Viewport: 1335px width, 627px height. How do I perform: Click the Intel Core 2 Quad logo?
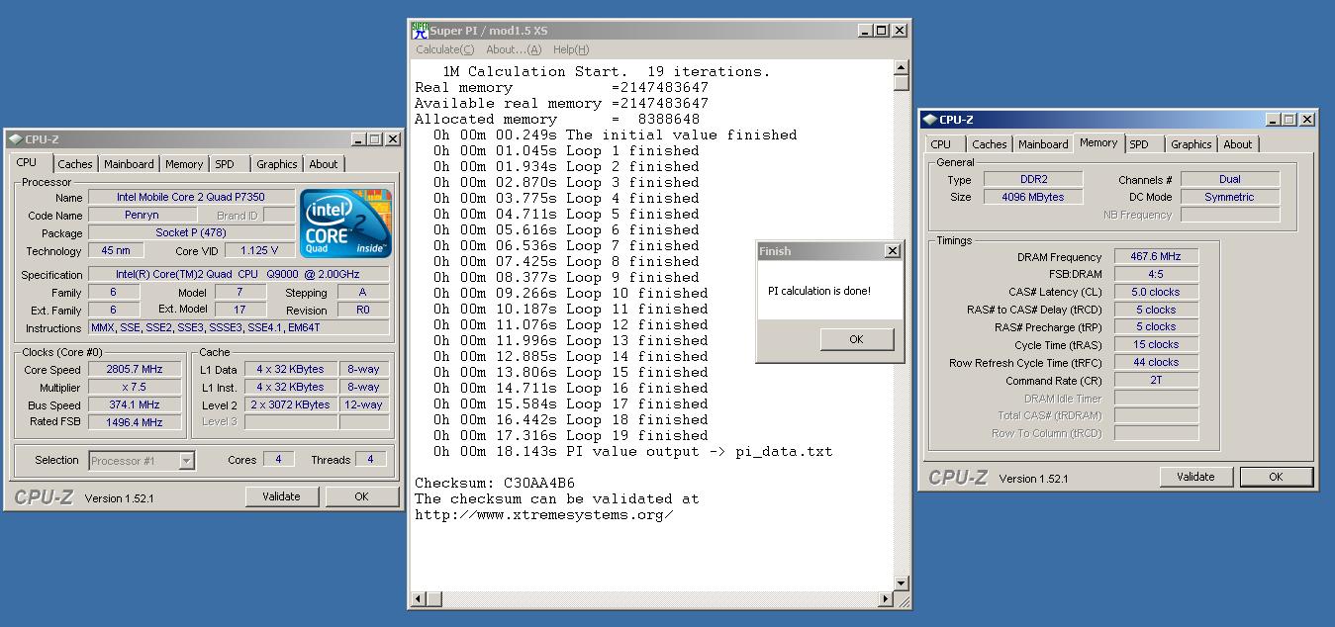(345, 224)
